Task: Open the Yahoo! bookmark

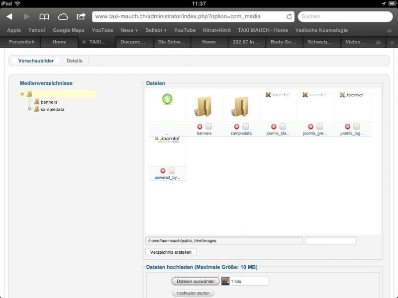Action: point(37,30)
